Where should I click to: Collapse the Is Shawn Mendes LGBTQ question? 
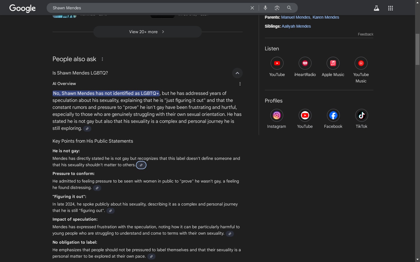pyautogui.click(x=237, y=73)
